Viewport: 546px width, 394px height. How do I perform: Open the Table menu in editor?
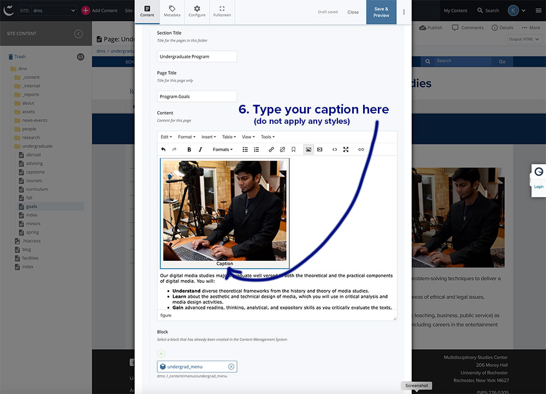tap(229, 137)
